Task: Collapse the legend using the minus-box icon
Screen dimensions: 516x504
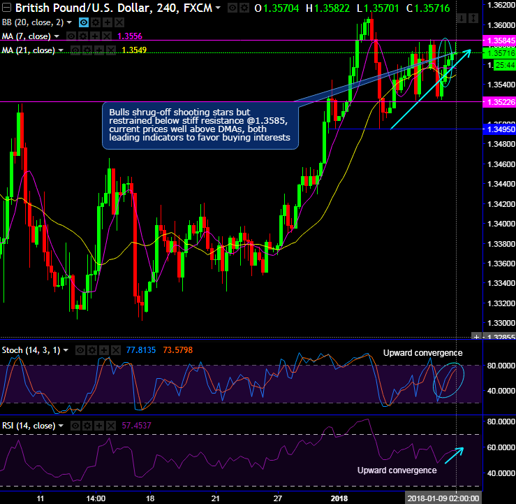Action: click(6, 7)
